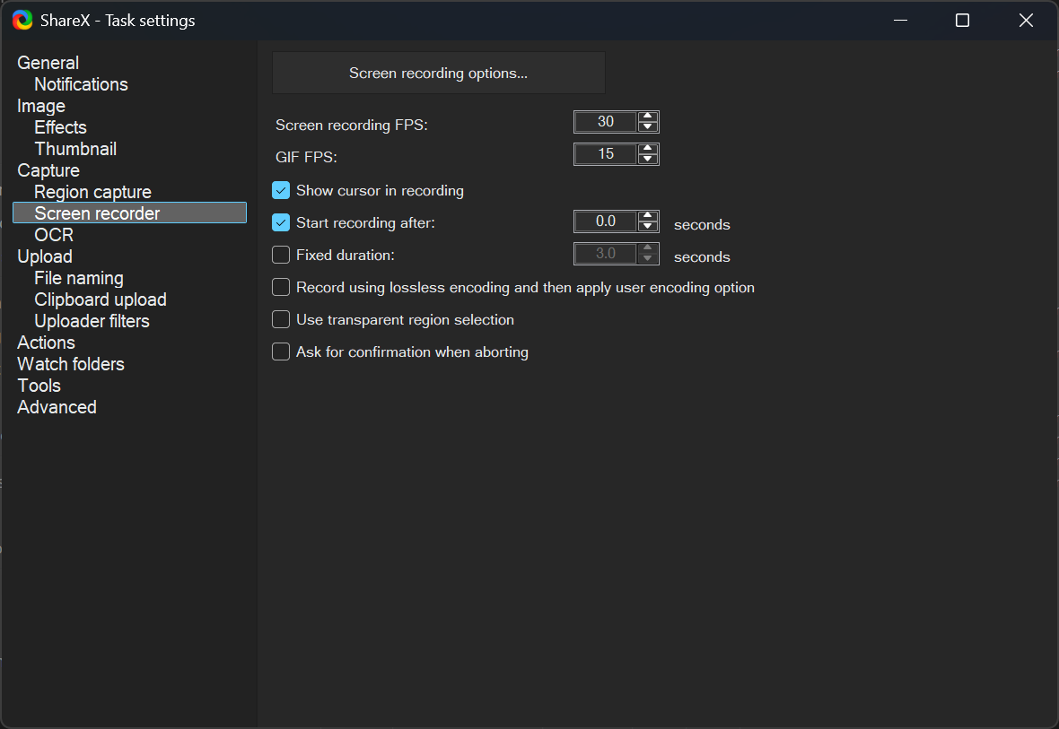Enable lossless encoding recording option
Image resolution: width=1059 pixels, height=729 pixels.
281,287
